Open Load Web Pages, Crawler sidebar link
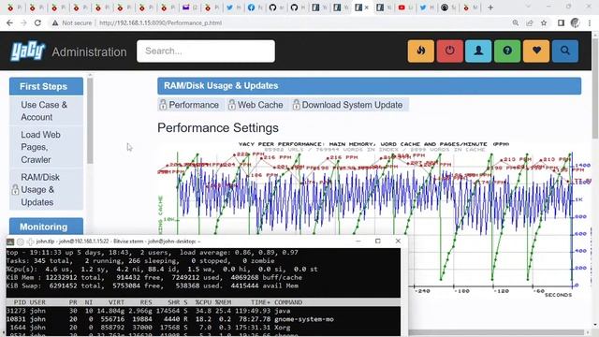This screenshot has width=599, height=337. [x=46, y=147]
